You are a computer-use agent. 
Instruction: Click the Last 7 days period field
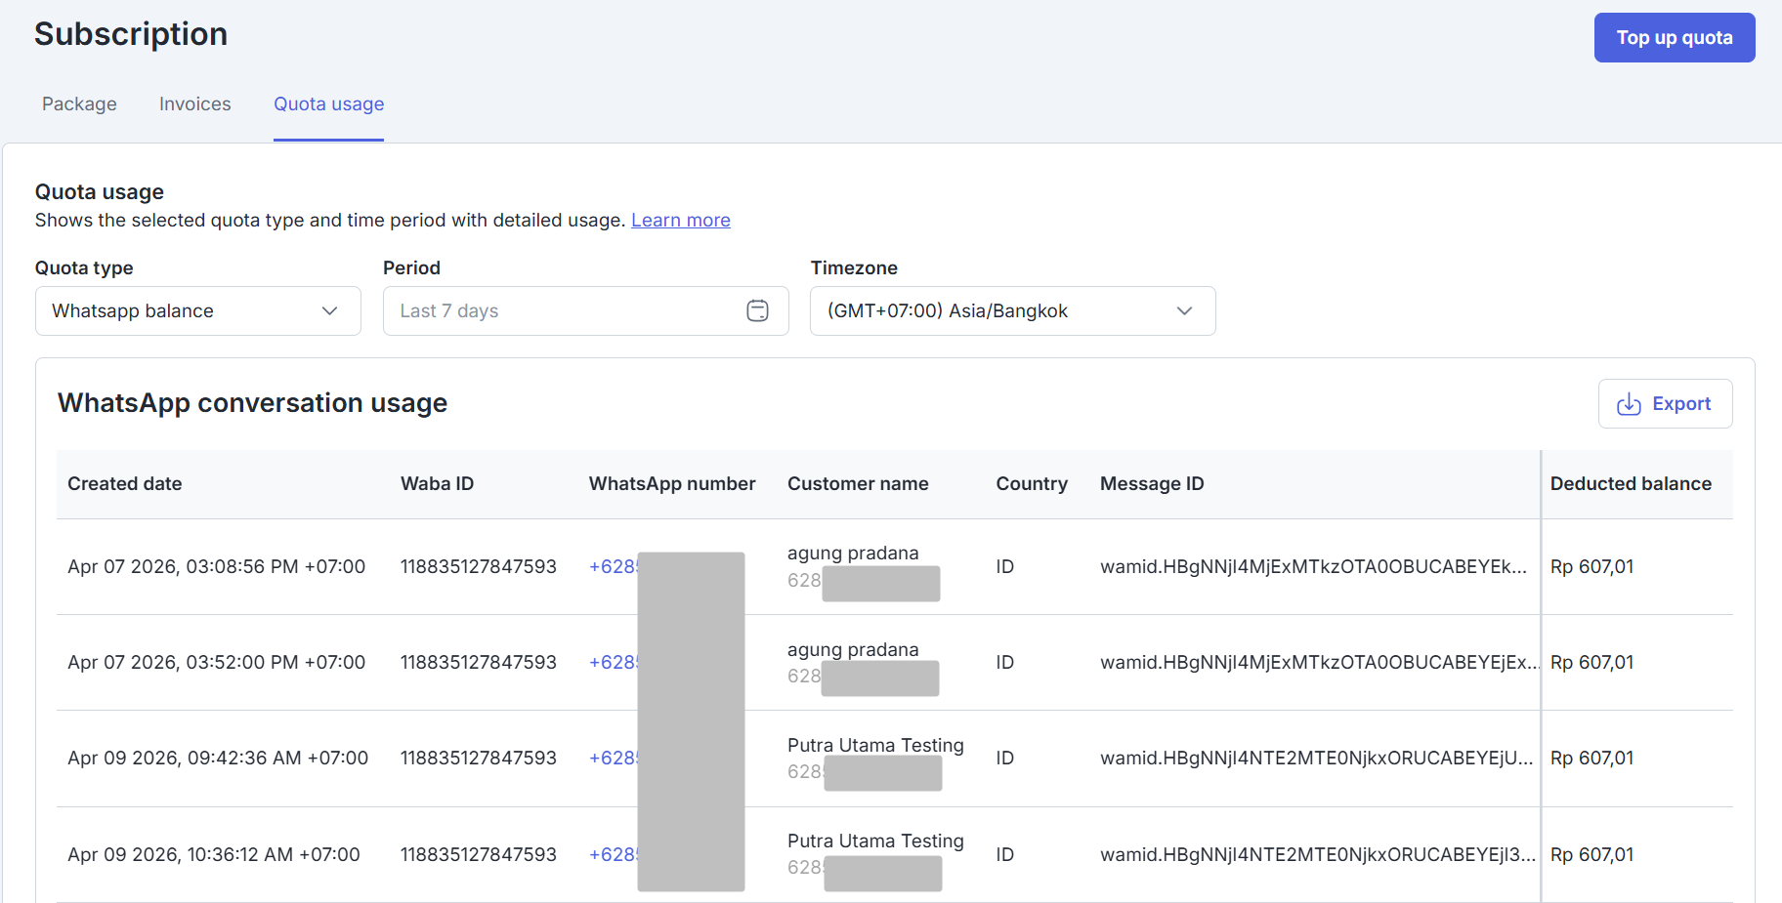coord(586,310)
